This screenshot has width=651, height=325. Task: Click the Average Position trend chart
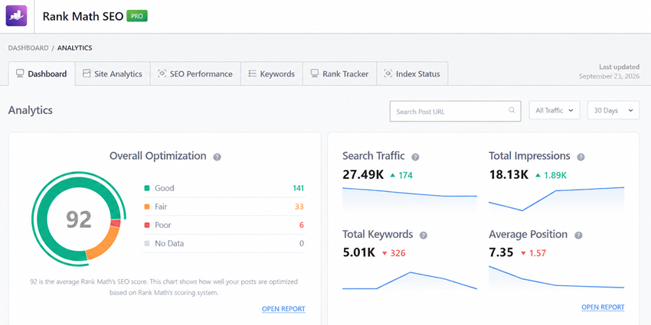pos(556,277)
